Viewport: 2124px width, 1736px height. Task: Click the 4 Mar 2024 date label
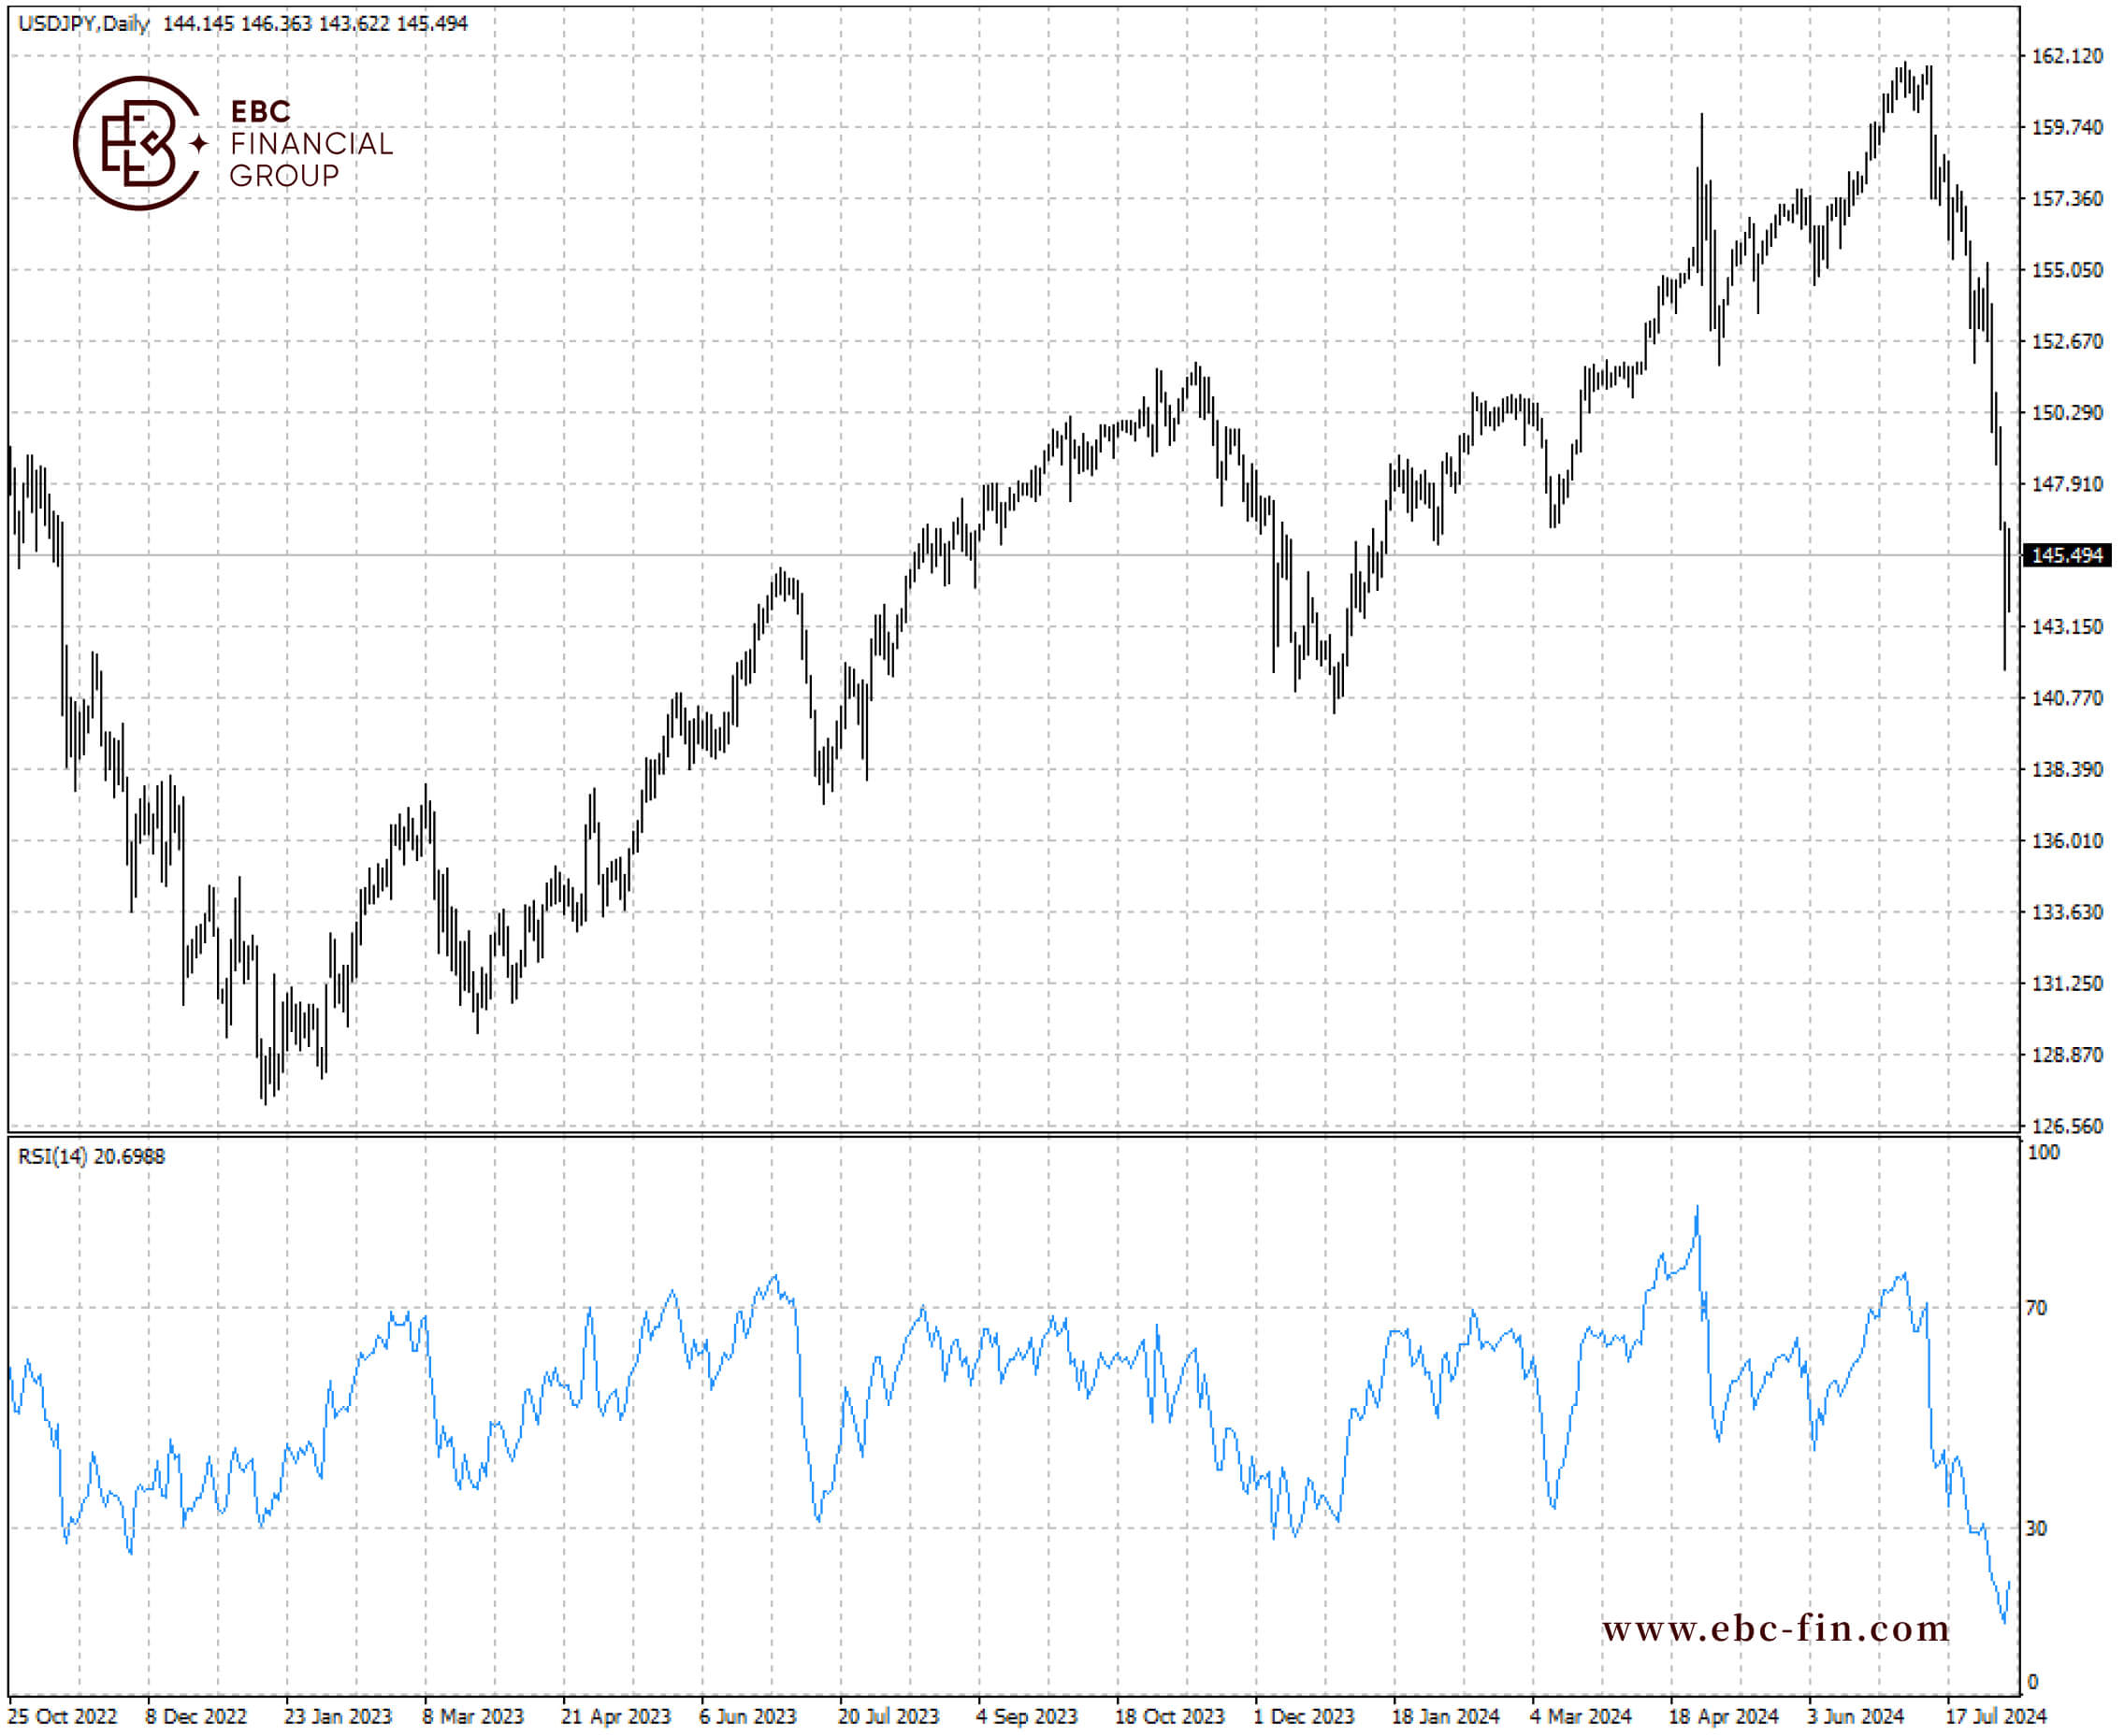pos(1581,1716)
